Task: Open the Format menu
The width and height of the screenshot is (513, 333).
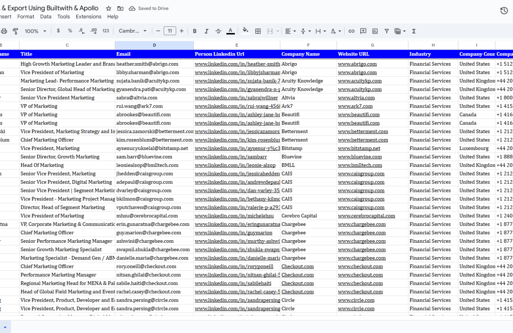Action: coord(26,17)
